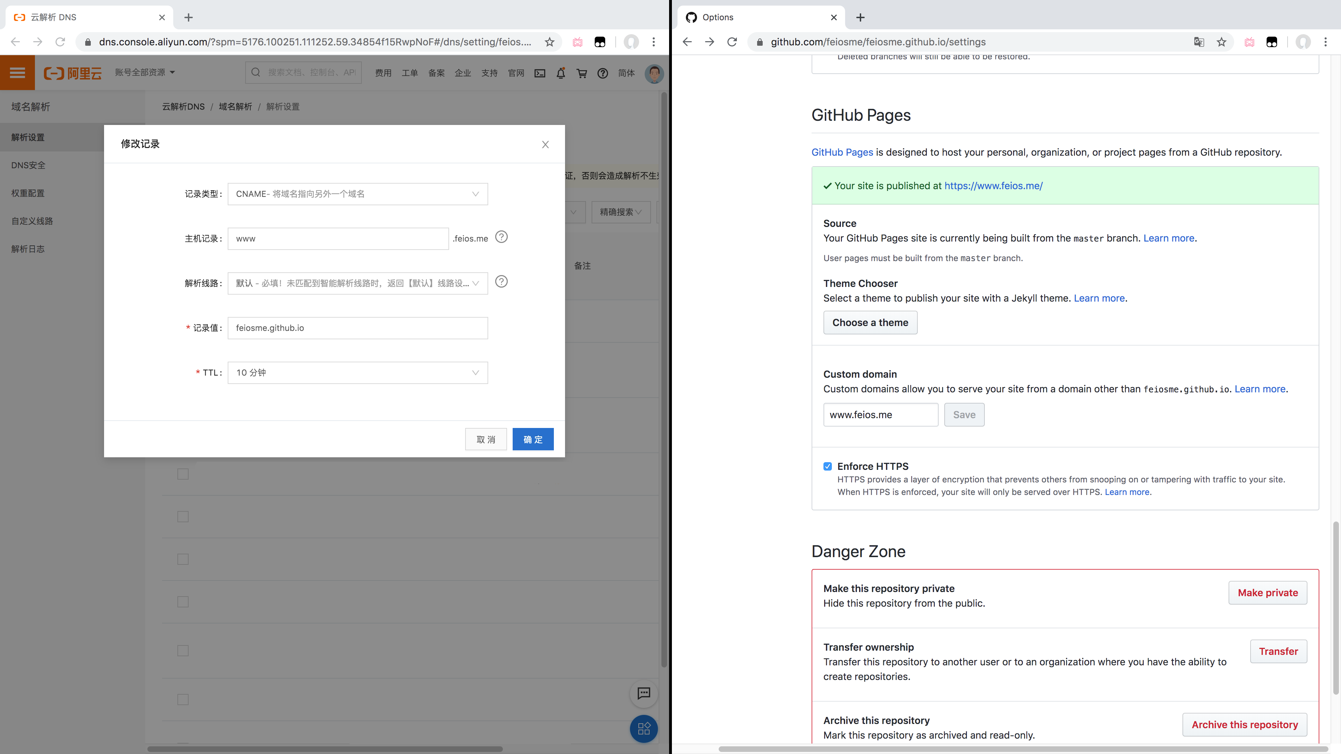This screenshot has width=1341, height=754.
Task: Click Make private button
Action: click(x=1268, y=593)
